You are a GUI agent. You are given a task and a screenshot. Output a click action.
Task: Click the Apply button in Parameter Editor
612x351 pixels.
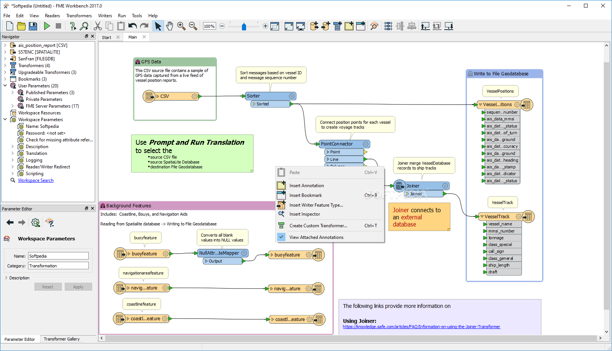click(78, 287)
